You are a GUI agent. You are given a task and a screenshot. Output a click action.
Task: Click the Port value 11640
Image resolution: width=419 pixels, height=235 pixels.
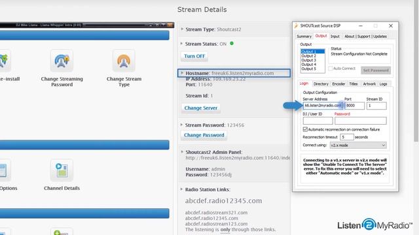tap(205, 84)
